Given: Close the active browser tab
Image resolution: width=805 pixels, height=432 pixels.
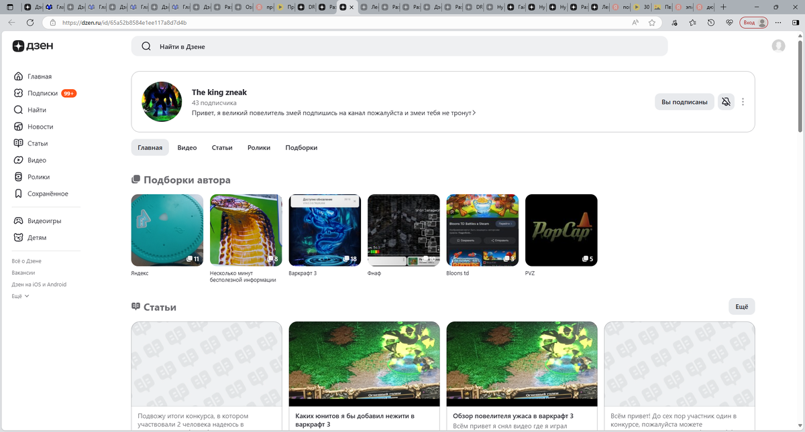Looking at the screenshot, I should tap(352, 7).
